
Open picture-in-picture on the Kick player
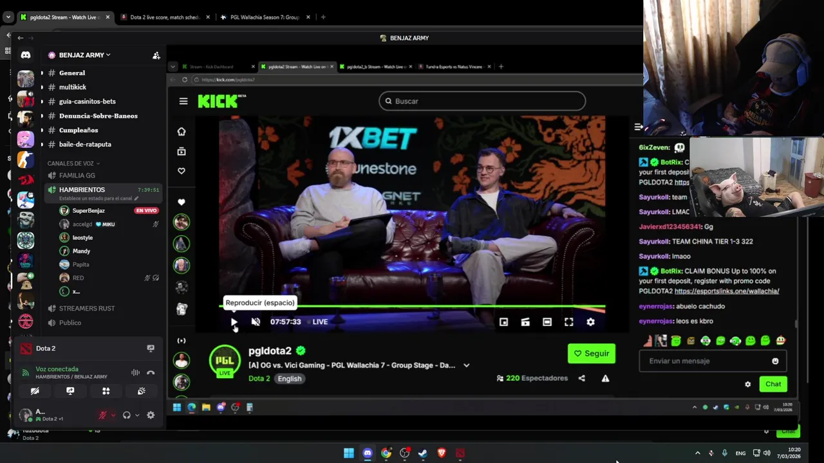point(503,322)
